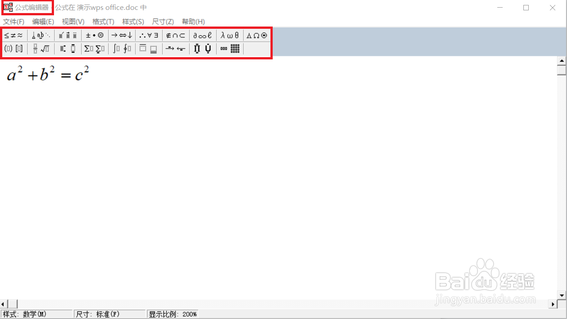Minimize the Equation Editor window
The height and width of the screenshot is (319, 567).
point(500,8)
